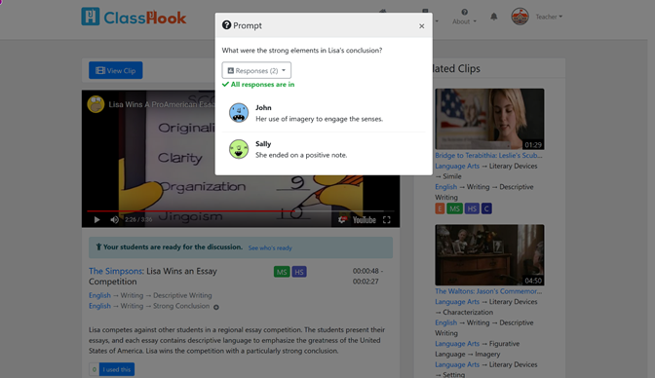The image size is (655, 378).
Task: Click Sally's avatar icon
Action: click(x=239, y=149)
